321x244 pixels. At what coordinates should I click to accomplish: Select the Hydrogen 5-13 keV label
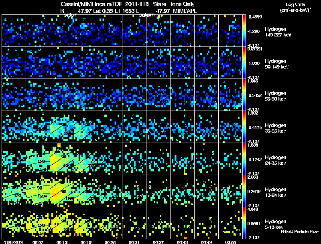(x=276, y=224)
